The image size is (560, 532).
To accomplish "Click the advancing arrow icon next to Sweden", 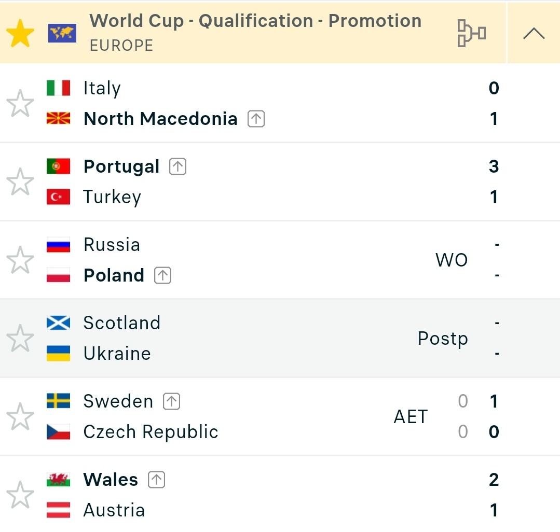I will pyautogui.click(x=171, y=401).
